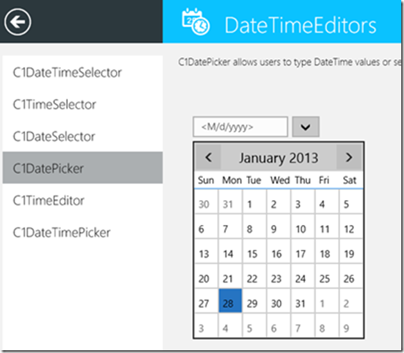
Task: Go to previous month in calendar
Action: tap(208, 157)
